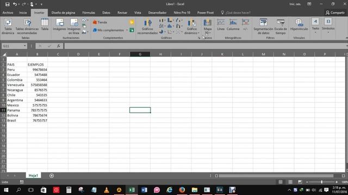Switch to the Power Pivot tab
The height and width of the screenshot is (195, 348).
(x=206, y=13)
